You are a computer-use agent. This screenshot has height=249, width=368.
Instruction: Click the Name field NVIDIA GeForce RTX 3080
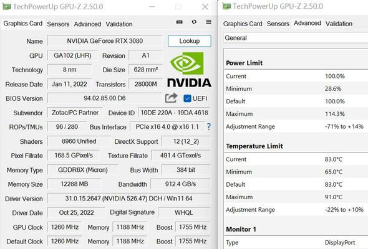pos(105,41)
